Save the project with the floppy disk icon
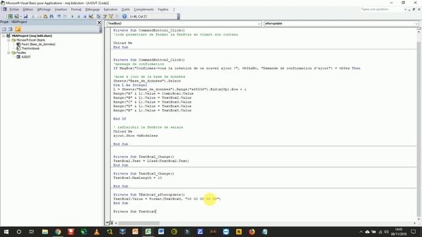 [x=26, y=16]
